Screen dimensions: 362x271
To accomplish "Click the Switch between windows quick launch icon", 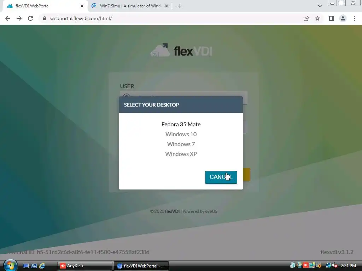I will tap(34, 266).
